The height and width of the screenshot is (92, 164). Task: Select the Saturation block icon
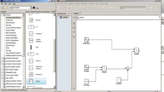coord(31,74)
